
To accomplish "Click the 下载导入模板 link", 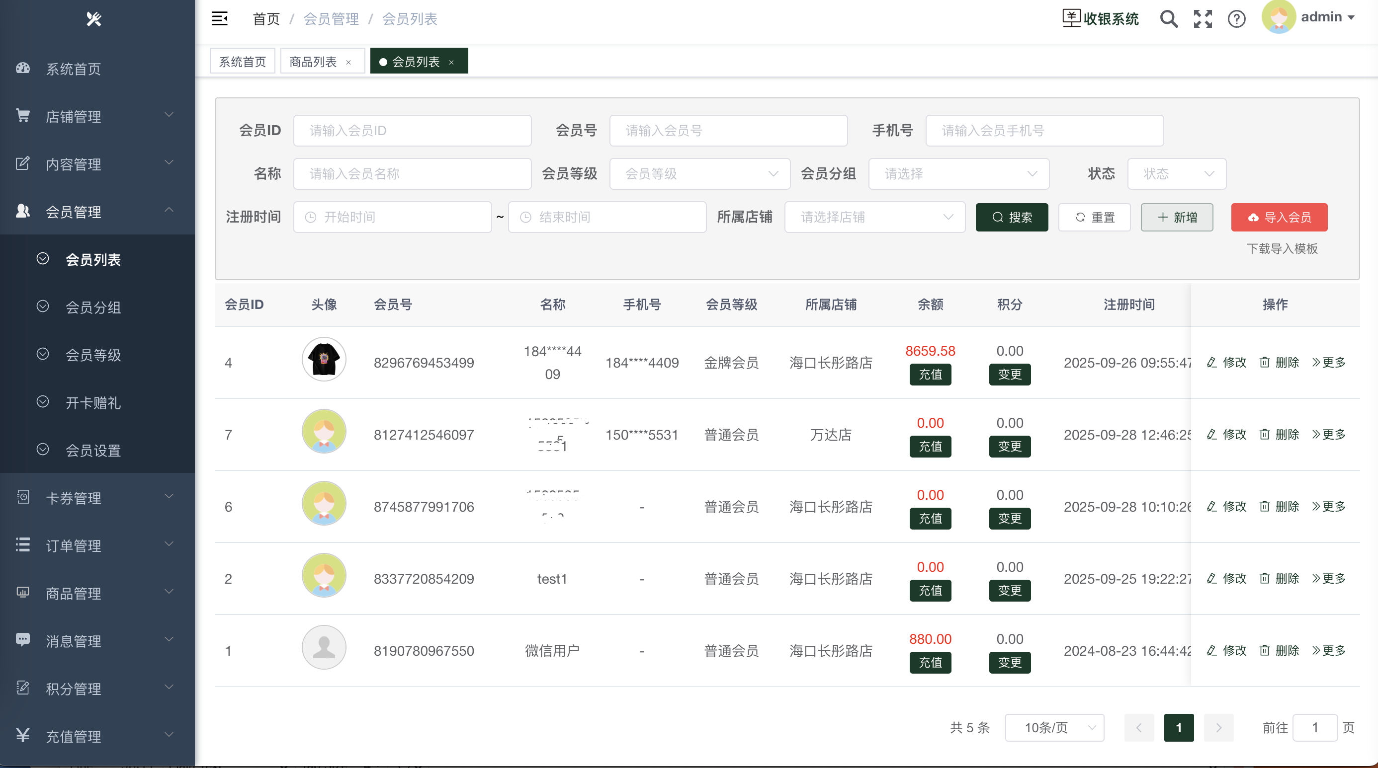I will (x=1282, y=248).
